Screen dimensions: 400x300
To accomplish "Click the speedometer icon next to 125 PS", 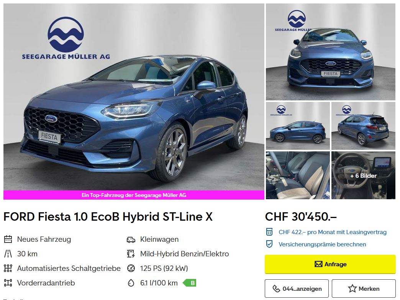I will coord(131,268).
